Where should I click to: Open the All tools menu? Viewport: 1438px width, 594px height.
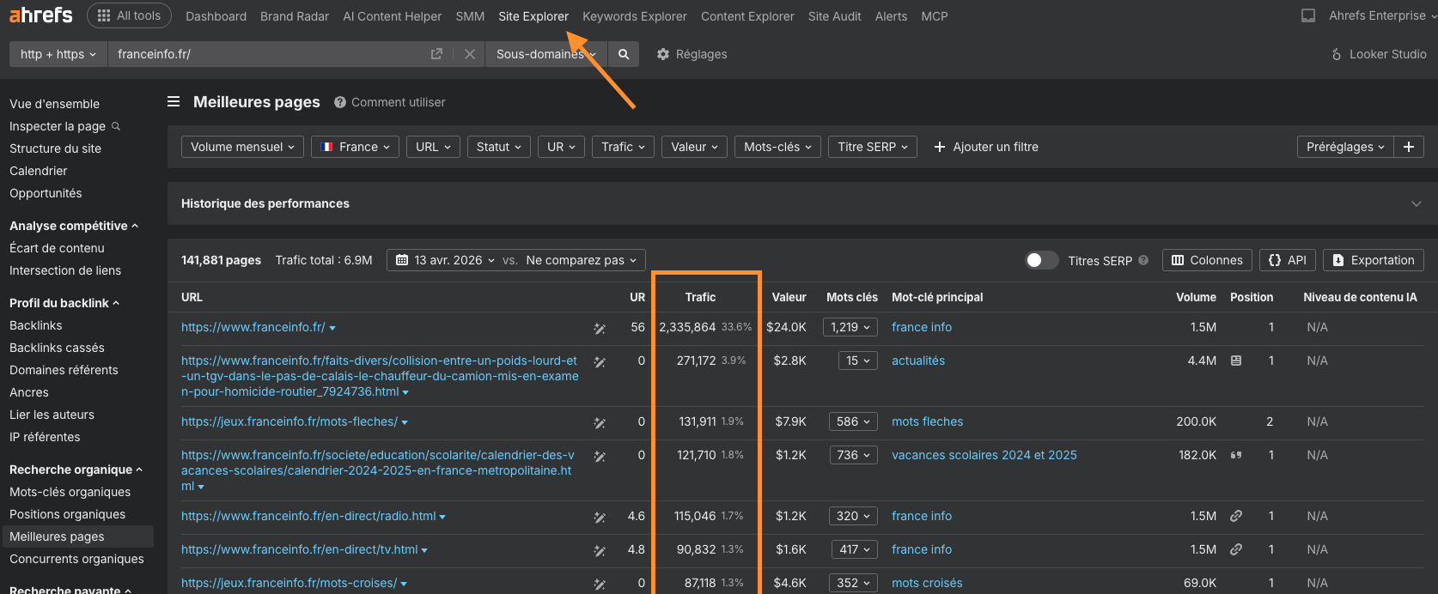point(130,15)
